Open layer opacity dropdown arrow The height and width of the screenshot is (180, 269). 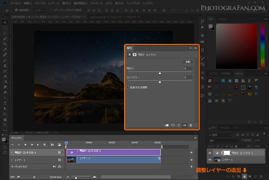pyautogui.click(x=264, y=140)
